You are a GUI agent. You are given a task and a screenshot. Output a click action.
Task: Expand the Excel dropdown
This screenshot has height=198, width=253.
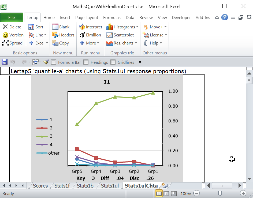(x=47, y=43)
